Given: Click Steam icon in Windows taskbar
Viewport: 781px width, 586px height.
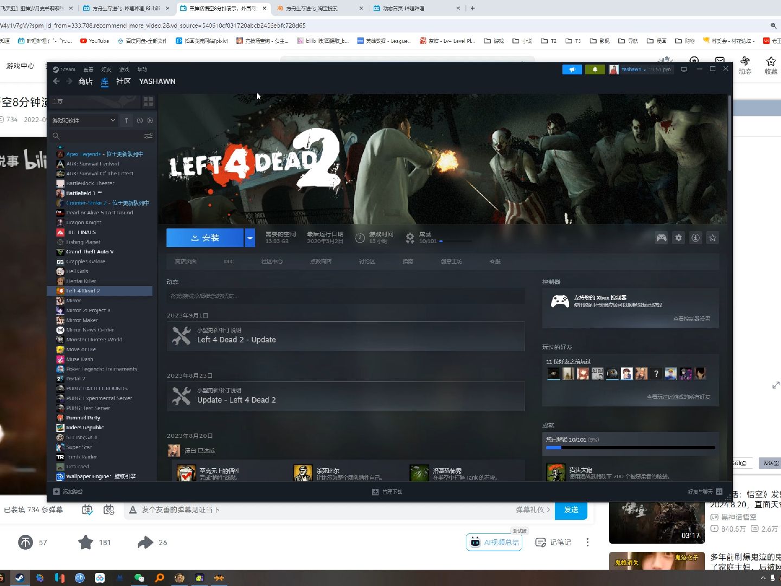Looking at the screenshot, I should [19, 578].
